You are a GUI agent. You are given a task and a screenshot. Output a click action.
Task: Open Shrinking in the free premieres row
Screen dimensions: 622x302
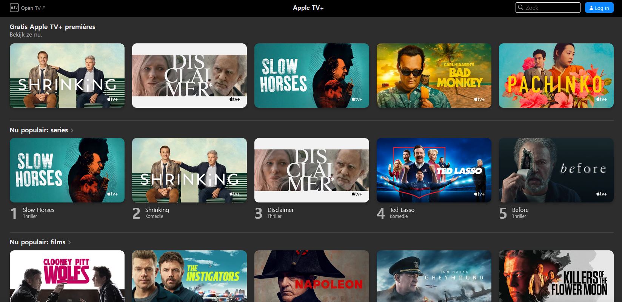(67, 75)
